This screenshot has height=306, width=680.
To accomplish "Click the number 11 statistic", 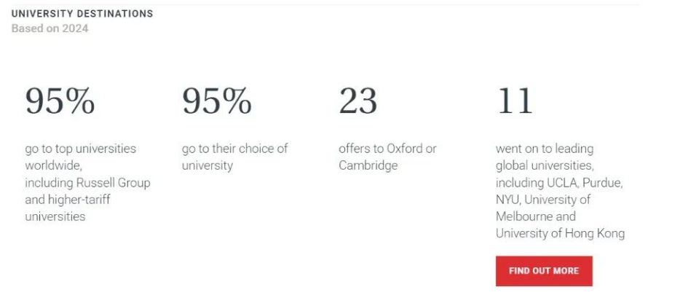I will tap(515, 101).
